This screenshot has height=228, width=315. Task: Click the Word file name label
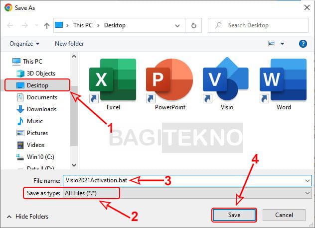point(284,107)
